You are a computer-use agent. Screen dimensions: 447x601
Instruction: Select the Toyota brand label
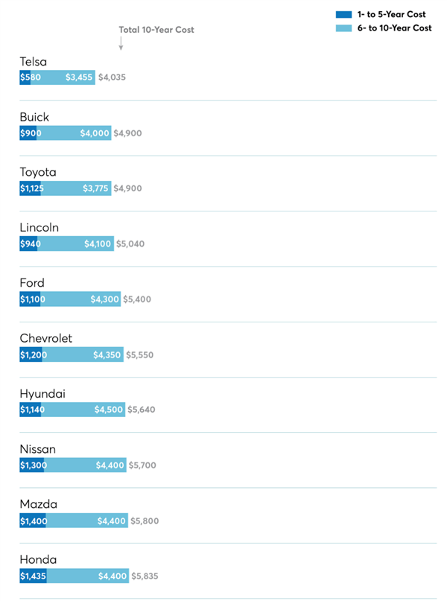[38, 172]
